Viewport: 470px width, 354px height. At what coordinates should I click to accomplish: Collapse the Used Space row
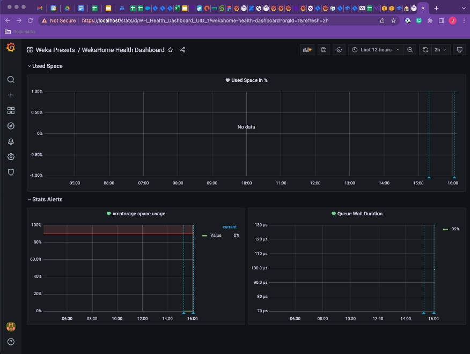click(x=47, y=66)
